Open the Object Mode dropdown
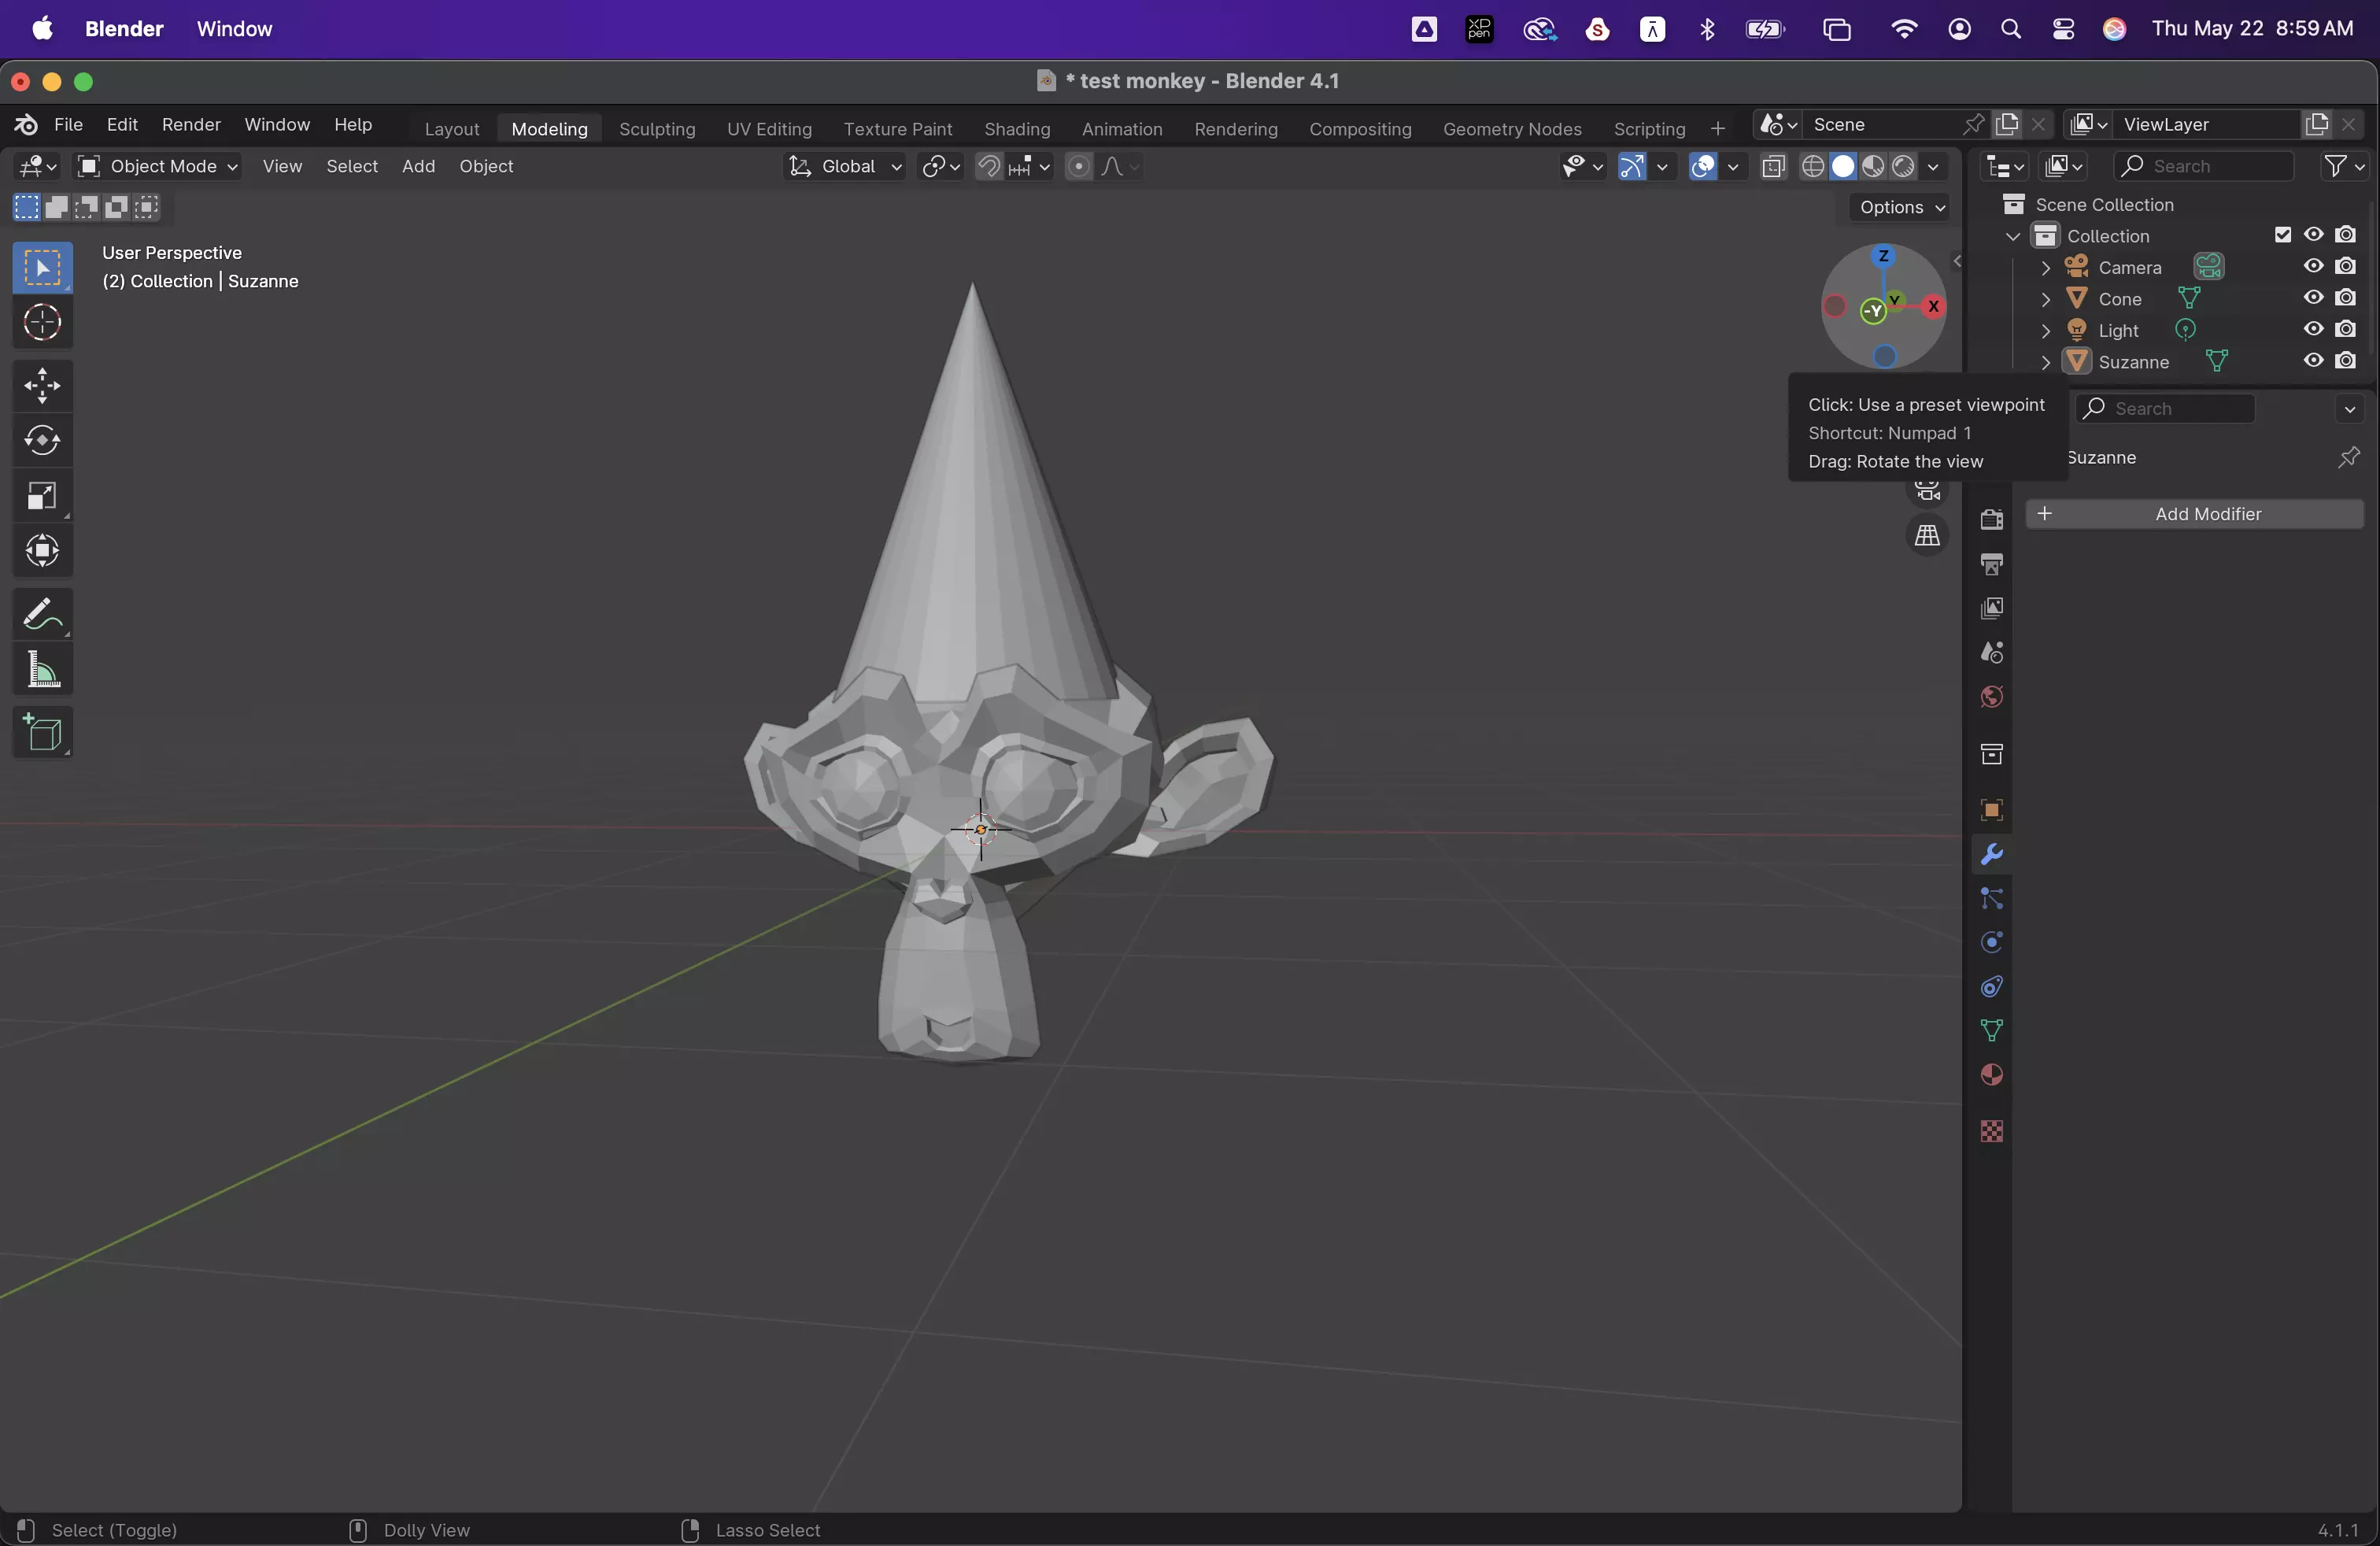 coord(158,166)
